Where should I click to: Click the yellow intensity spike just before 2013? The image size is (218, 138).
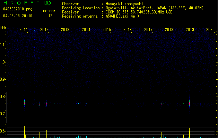[x=64, y=135]
